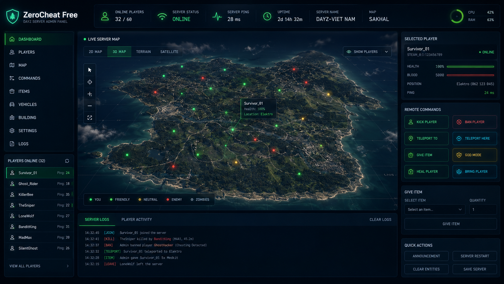This screenshot has height=284, width=504.
Task: Click the crosshair locate tool on map
Action: point(90,82)
